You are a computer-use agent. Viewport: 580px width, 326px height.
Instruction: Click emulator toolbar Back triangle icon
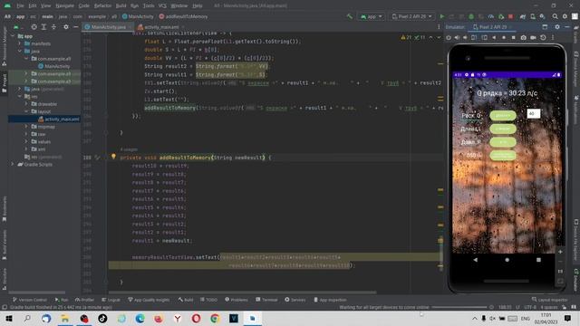494,37
